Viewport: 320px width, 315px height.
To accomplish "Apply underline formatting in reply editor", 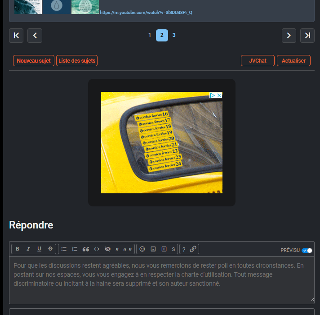I will pyautogui.click(x=39, y=249).
